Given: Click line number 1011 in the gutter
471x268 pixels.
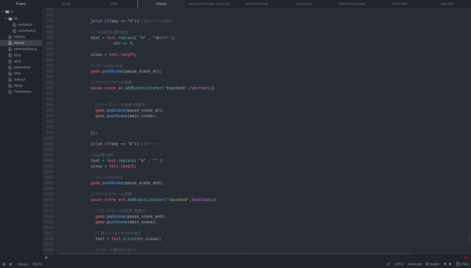Looking at the screenshot, I should 48,200.
